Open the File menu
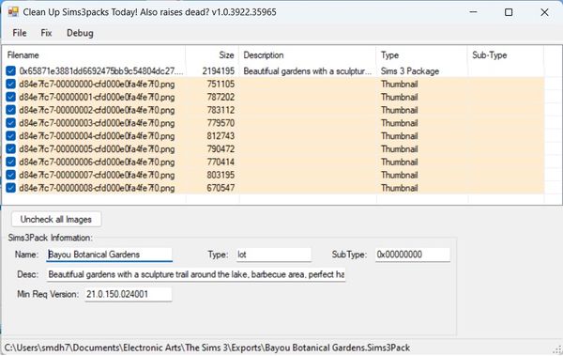Image resolution: width=563 pixels, height=356 pixels. click(20, 33)
